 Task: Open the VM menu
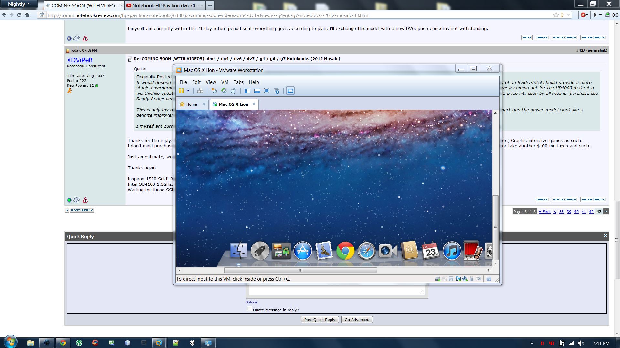(225, 82)
